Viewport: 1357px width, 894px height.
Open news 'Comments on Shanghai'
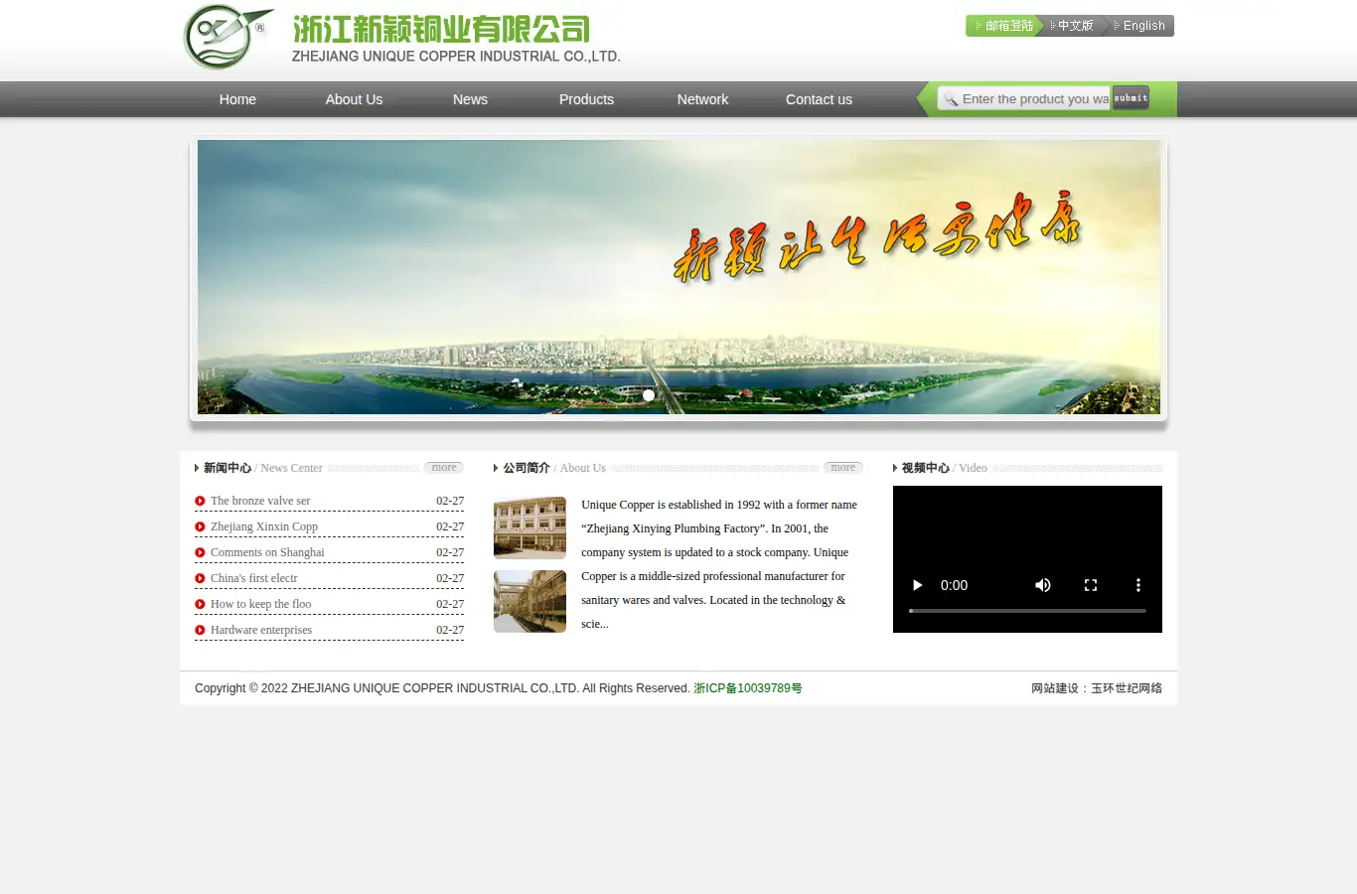pos(267,552)
